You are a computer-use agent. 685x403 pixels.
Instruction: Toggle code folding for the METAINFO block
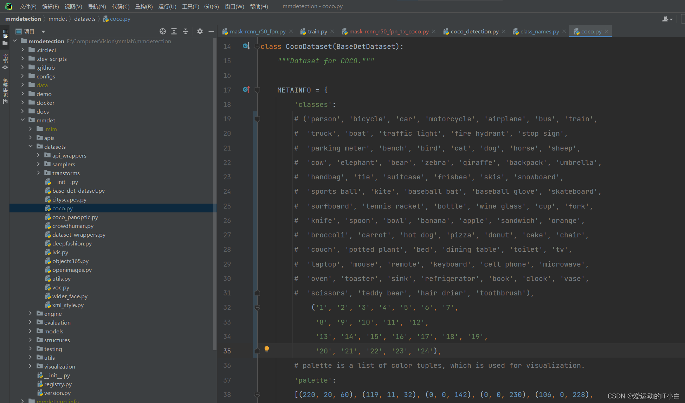(x=257, y=90)
